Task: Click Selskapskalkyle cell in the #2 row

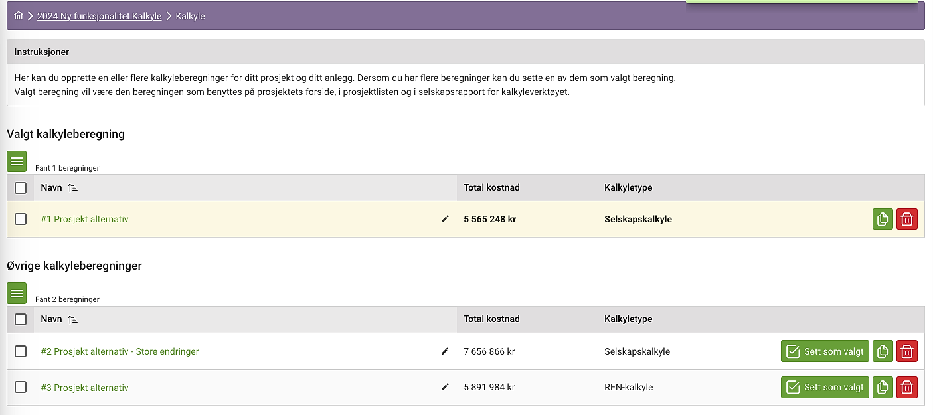Action: pyautogui.click(x=637, y=351)
